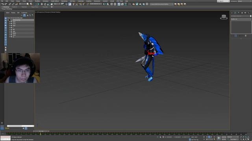
Task: Toggle visibility eye for the arms object
Action: 9,23
